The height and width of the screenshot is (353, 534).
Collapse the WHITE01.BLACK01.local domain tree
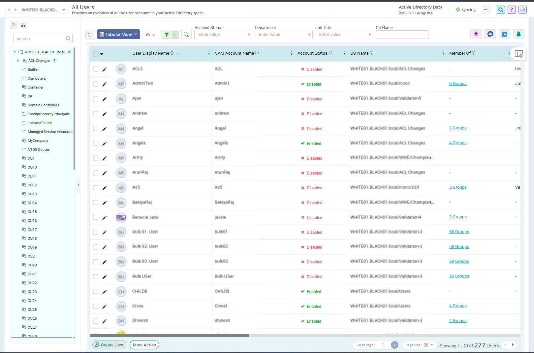point(15,52)
